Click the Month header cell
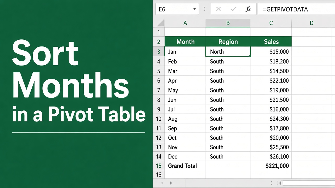 coord(185,42)
